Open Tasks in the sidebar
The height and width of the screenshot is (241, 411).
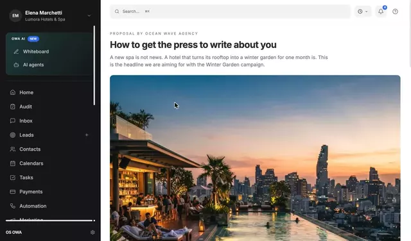[x=26, y=178]
